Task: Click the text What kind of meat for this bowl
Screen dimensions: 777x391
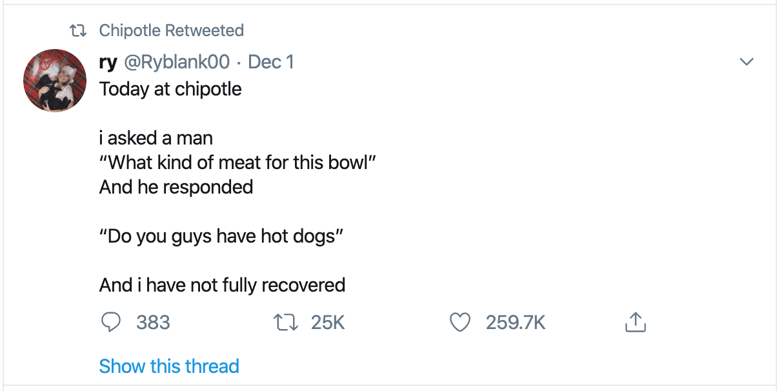Action: click(239, 162)
